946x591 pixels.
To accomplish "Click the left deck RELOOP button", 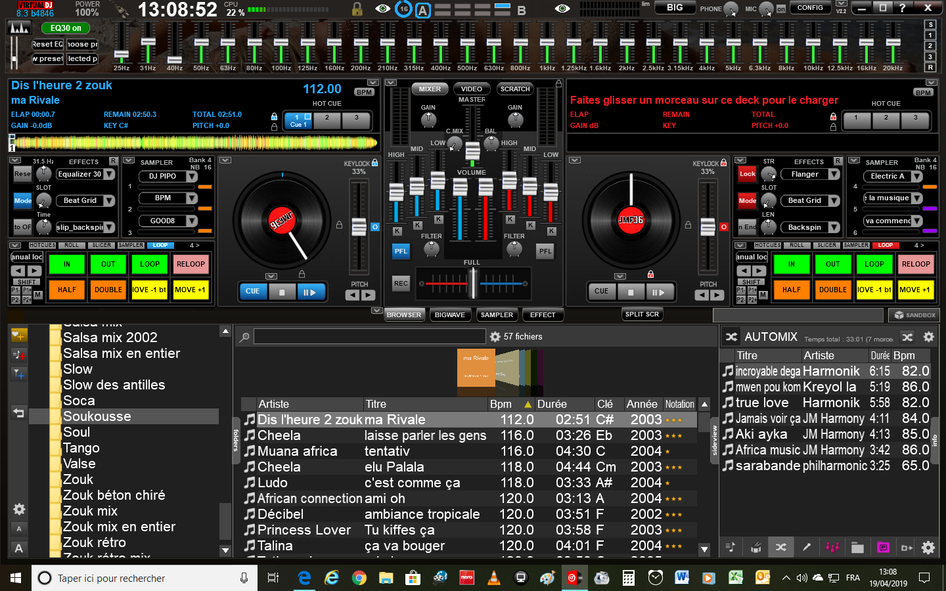I will click(x=191, y=264).
